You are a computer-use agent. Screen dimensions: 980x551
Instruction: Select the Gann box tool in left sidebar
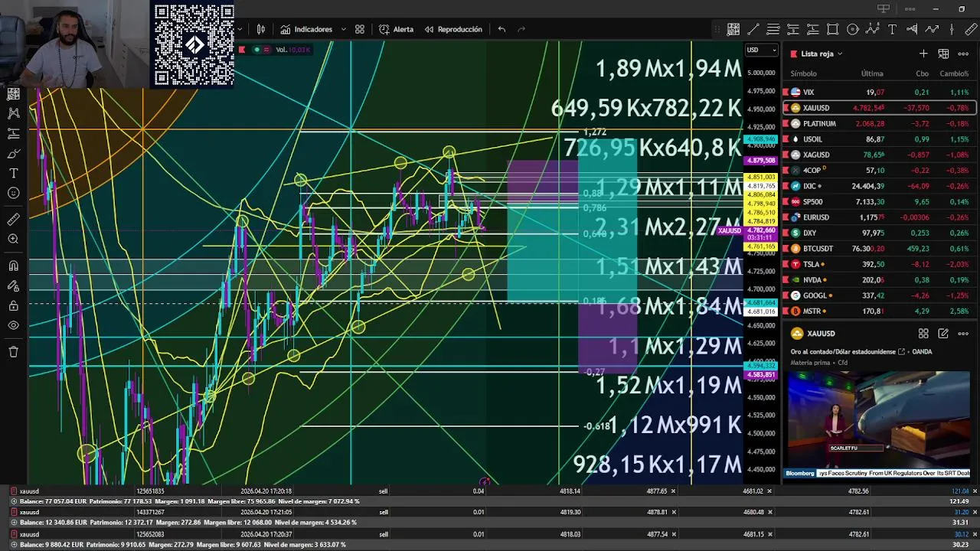click(x=13, y=93)
